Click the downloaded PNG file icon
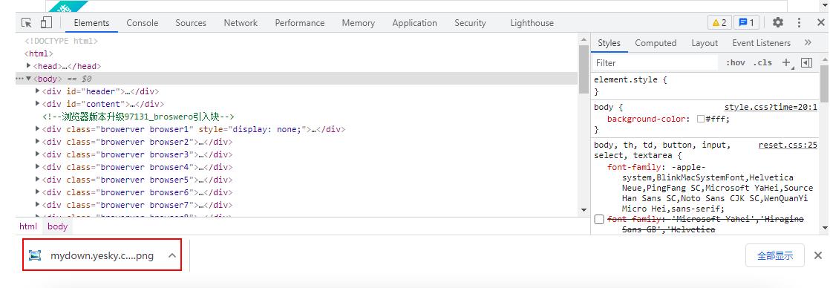This screenshot has height=288, width=830. coord(35,255)
